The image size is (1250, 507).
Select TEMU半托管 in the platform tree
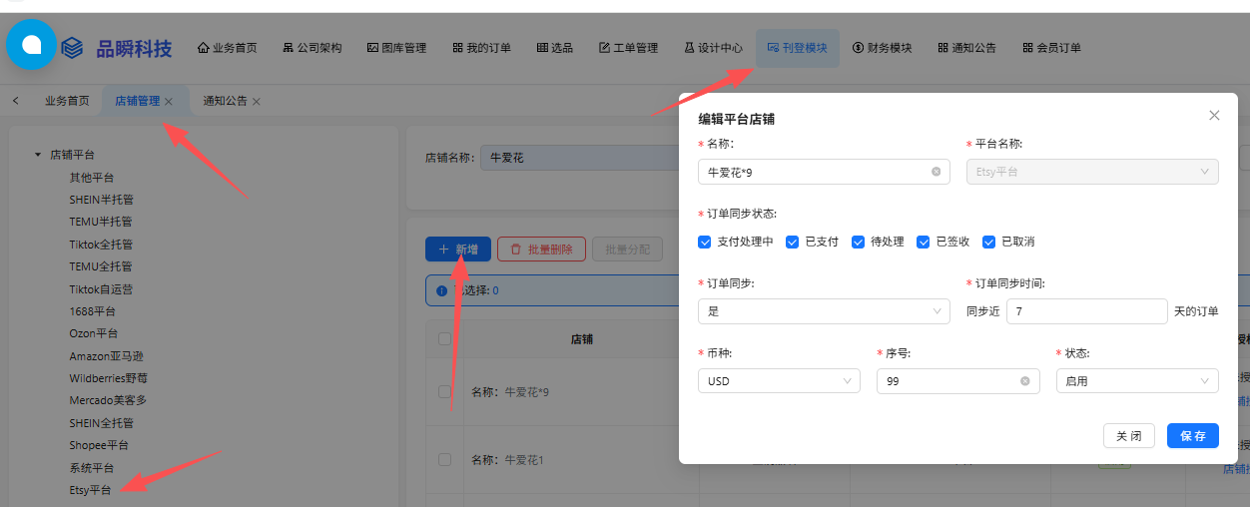pos(101,222)
